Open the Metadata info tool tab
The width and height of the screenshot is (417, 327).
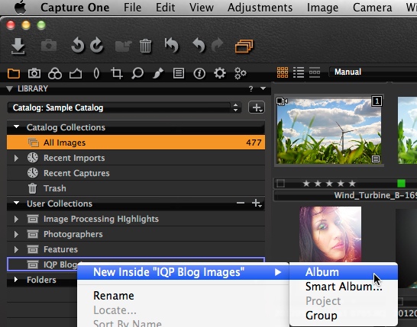pos(199,73)
